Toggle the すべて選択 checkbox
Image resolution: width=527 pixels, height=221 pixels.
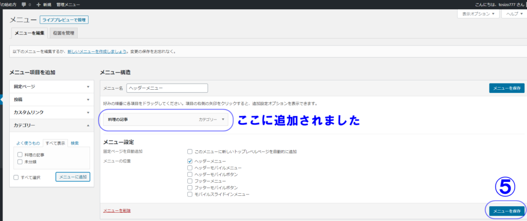pos(17,177)
